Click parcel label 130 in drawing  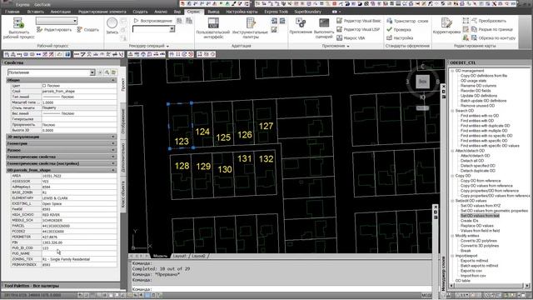225,169
